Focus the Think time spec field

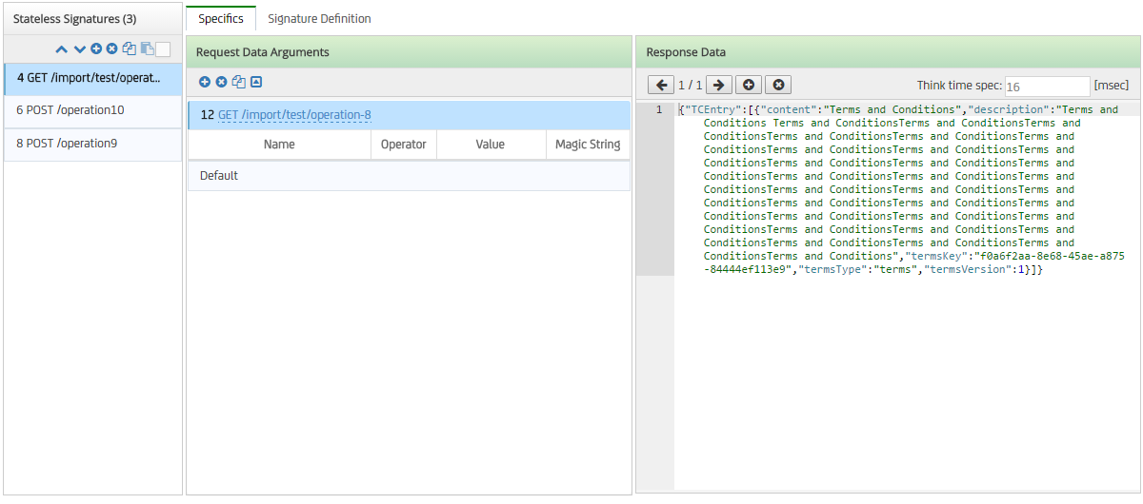pos(1047,87)
